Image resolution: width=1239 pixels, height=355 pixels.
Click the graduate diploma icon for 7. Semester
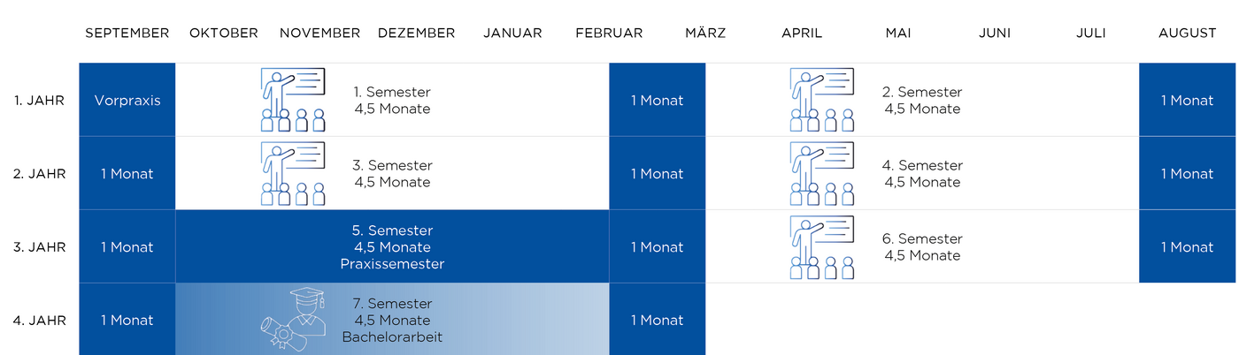(x=294, y=319)
